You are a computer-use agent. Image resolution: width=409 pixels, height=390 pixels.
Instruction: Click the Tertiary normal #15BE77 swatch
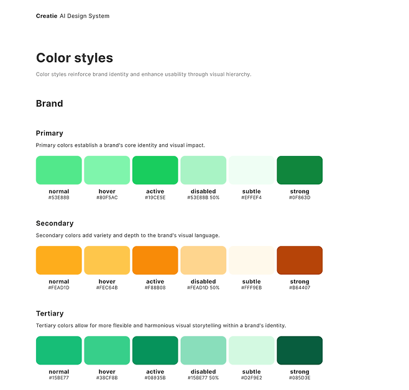coord(59,350)
